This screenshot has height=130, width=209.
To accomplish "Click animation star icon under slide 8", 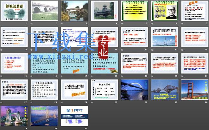I will pos(1,50).
